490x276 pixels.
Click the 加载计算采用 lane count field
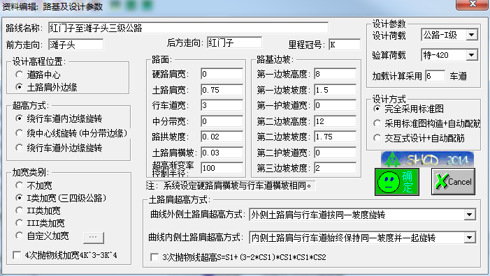point(435,76)
